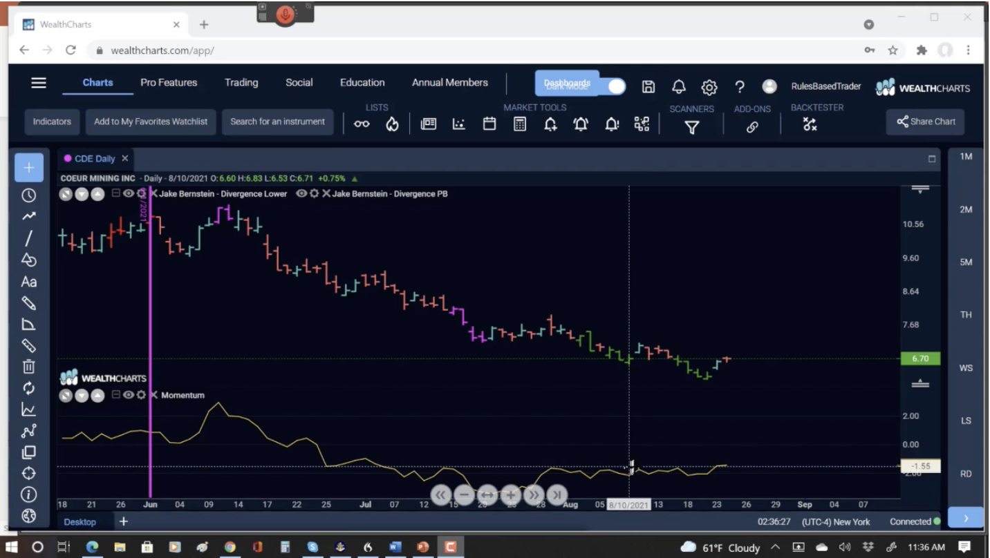This screenshot has height=558, width=990.
Task: Open the Social menu
Action: (x=299, y=83)
